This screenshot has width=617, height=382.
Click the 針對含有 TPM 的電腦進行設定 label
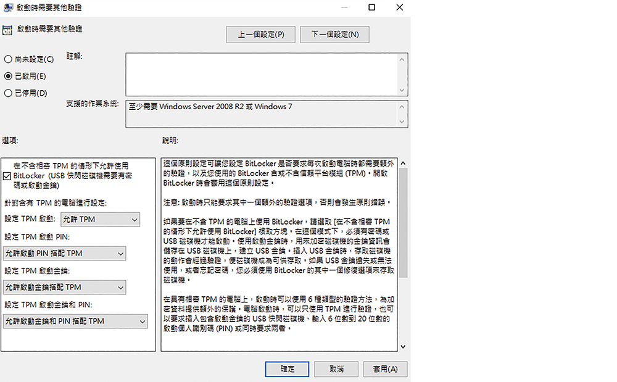(56, 203)
